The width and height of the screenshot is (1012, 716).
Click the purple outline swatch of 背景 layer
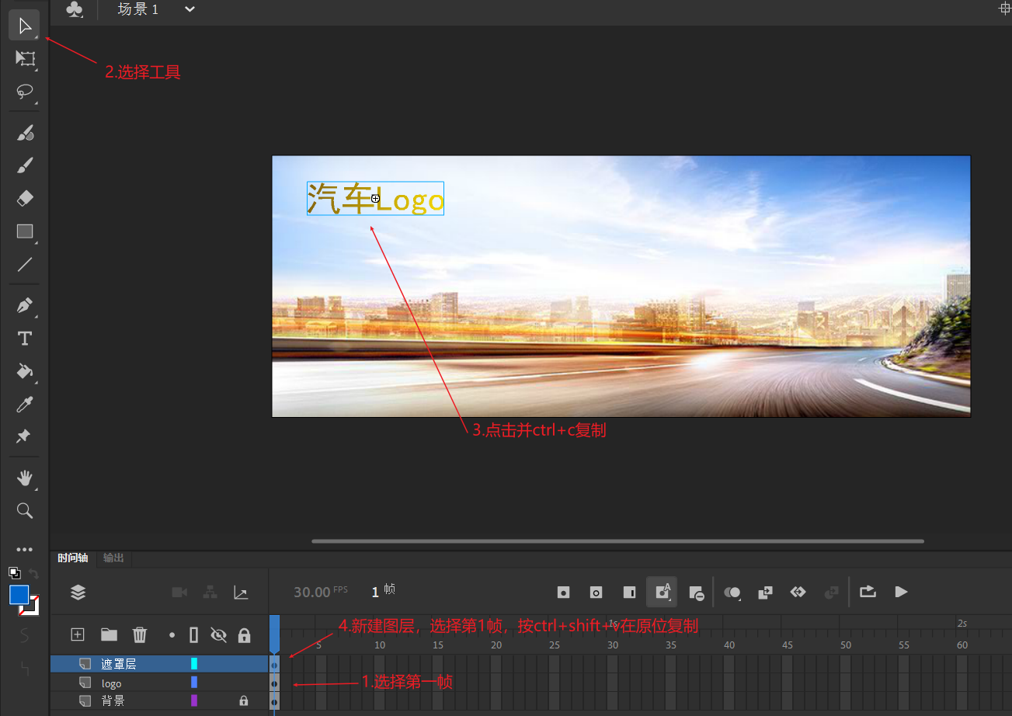[x=194, y=700]
